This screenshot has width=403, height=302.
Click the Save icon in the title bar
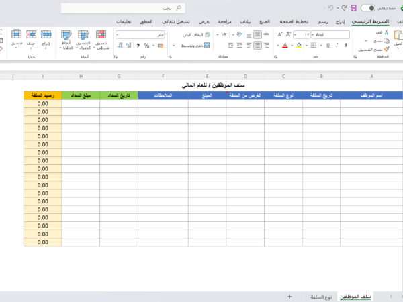pyautogui.click(x=353, y=8)
